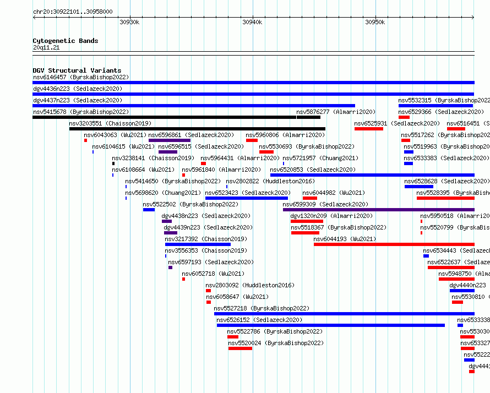Click the red bar under nsv5517262

(406, 140)
